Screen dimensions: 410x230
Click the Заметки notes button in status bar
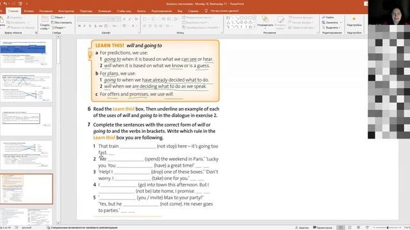(x=302, y=227)
